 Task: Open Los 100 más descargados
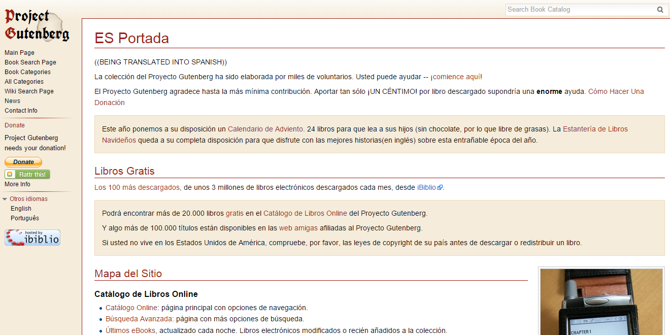pyautogui.click(x=137, y=187)
